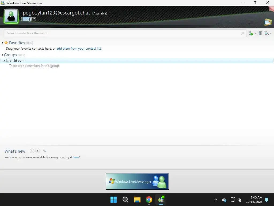The width and height of the screenshot is (274, 206).
Task: Open the network tray icon
Action: coord(233,200)
